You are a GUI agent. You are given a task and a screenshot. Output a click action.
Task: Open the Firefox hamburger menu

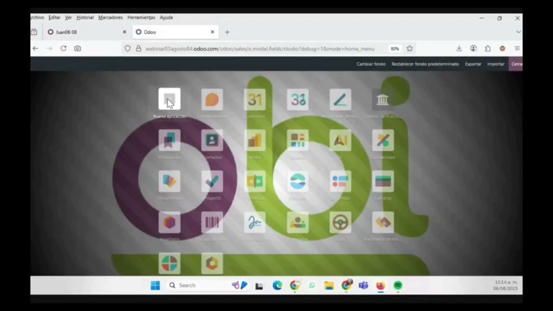click(517, 48)
